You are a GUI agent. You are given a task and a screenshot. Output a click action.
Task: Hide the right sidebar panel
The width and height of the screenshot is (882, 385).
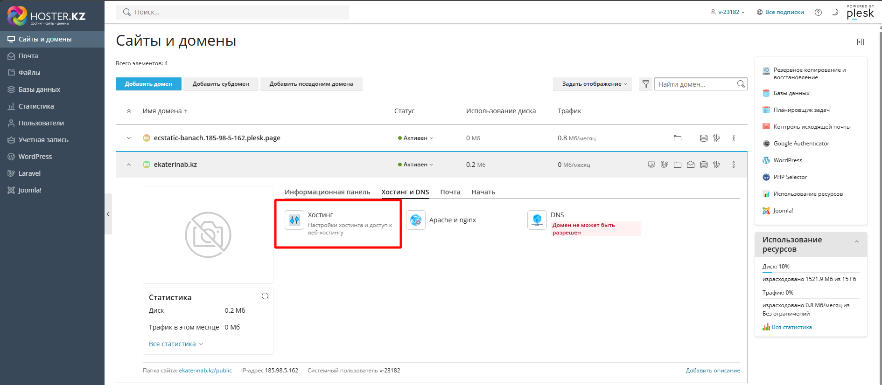click(861, 42)
